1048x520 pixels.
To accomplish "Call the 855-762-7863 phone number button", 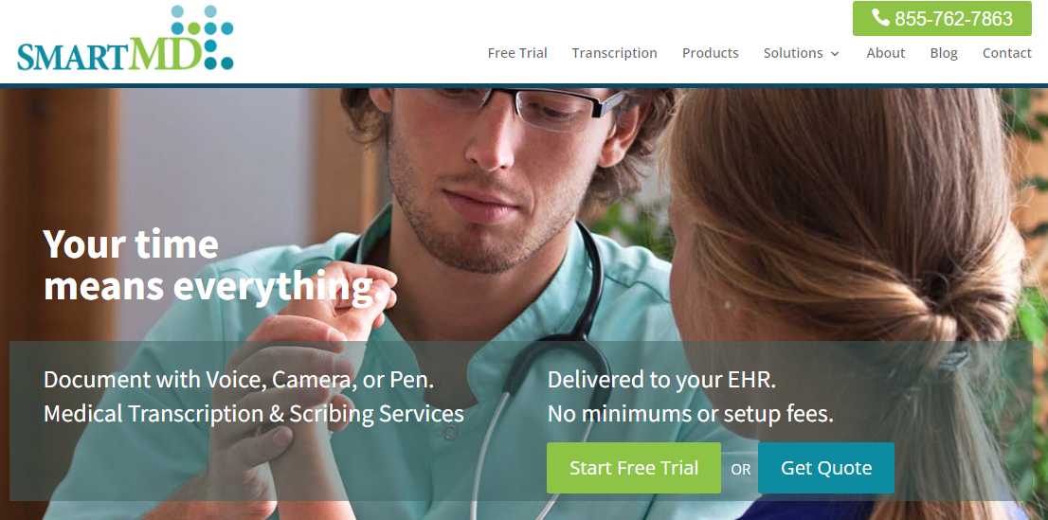I will click(x=942, y=19).
